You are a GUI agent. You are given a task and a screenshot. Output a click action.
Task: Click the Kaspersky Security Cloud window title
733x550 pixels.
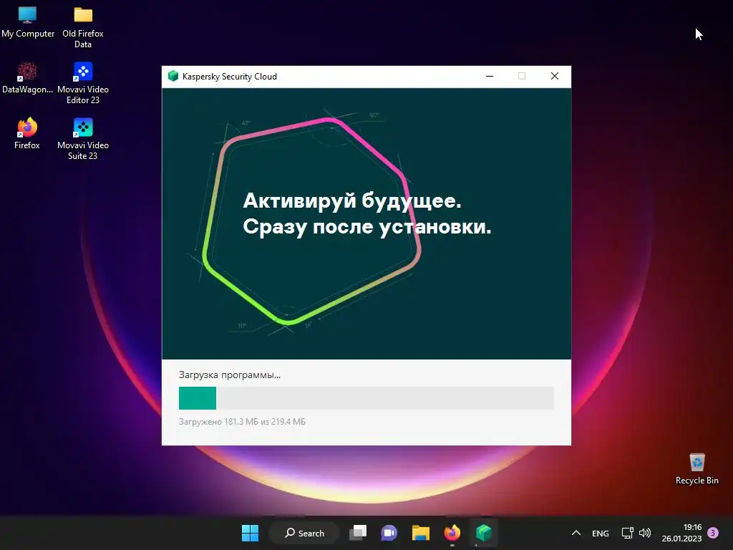point(230,76)
